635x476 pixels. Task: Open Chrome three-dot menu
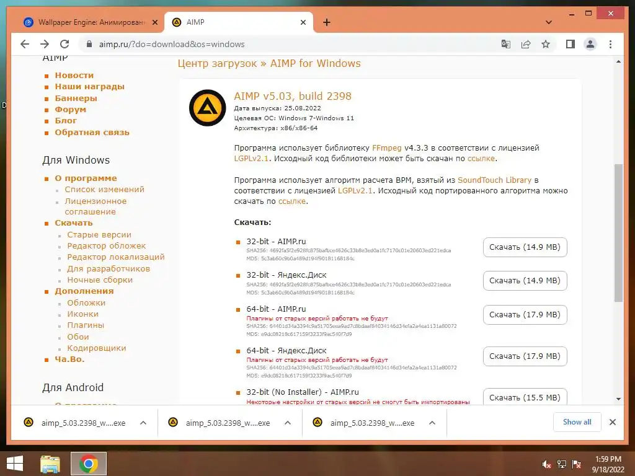click(x=610, y=44)
